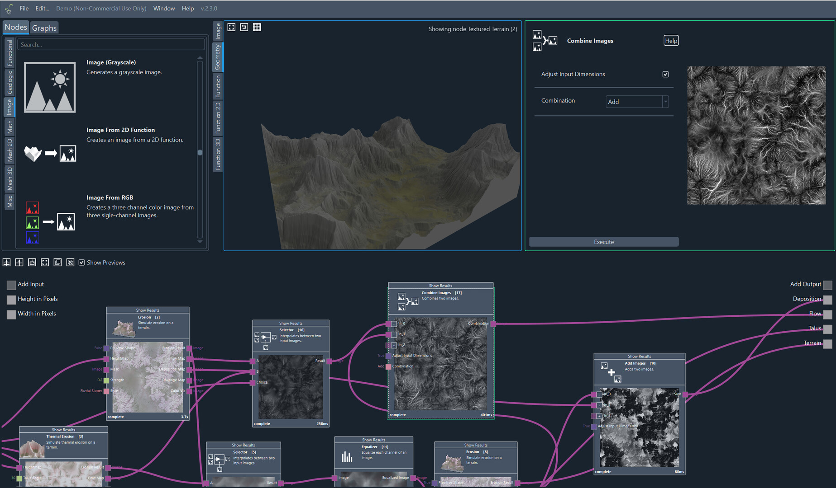Uncheck Adjust Input Dimensions checkbox
This screenshot has height=488, width=836.
(665, 74)
